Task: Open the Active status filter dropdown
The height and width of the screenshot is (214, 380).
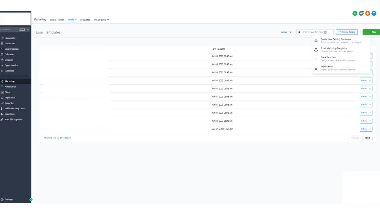Action: click(x=286, y=32)
